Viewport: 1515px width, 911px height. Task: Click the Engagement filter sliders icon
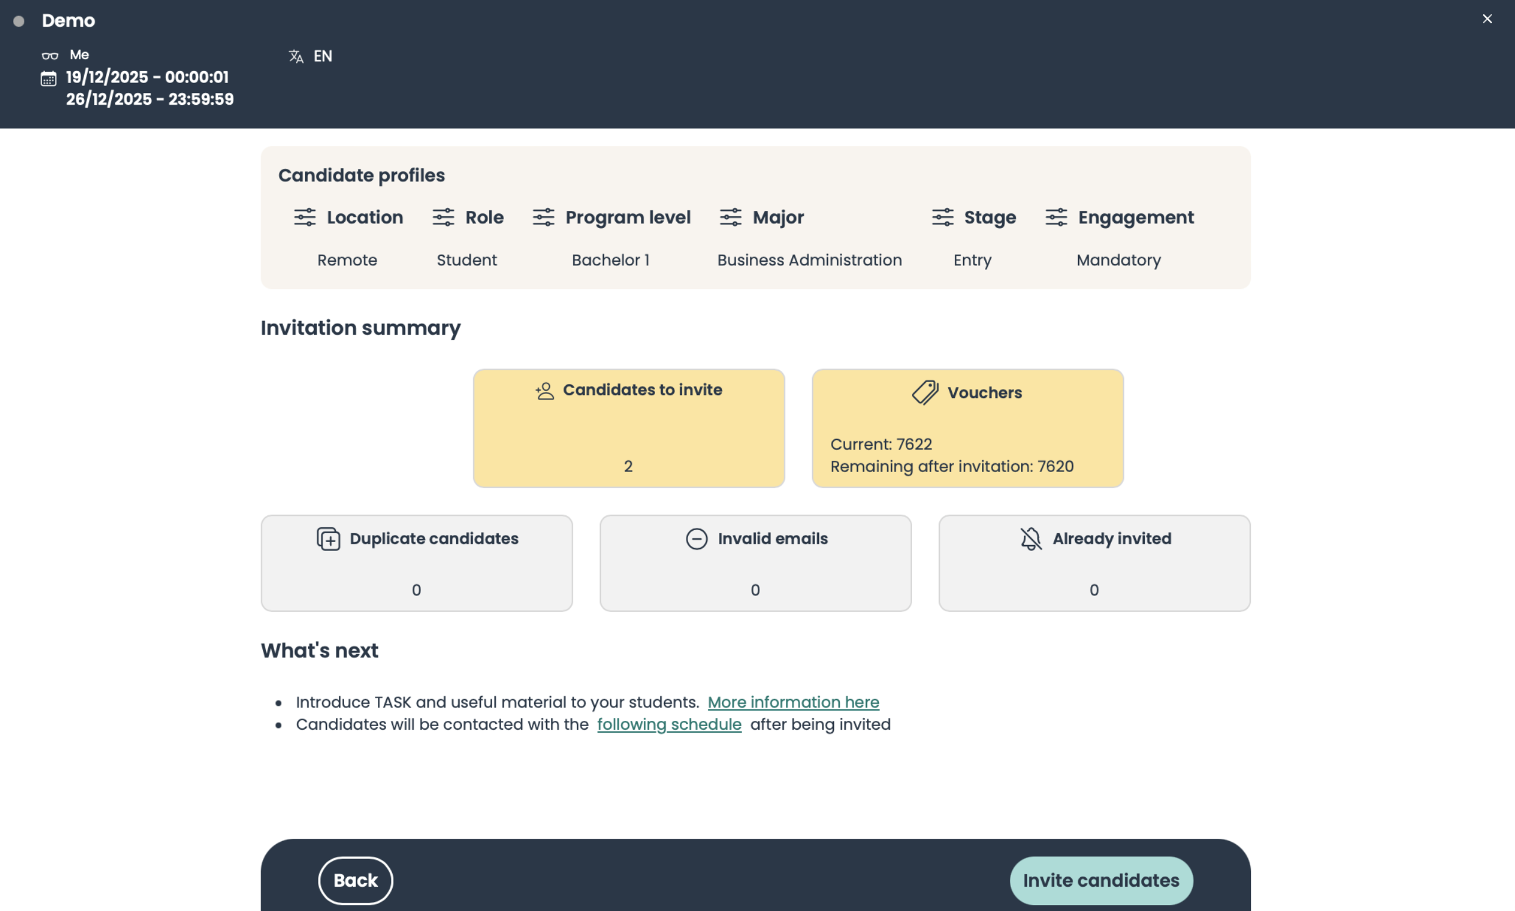[1056, 217]
